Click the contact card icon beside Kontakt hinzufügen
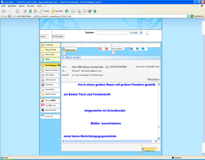 (x=107, y=67)
